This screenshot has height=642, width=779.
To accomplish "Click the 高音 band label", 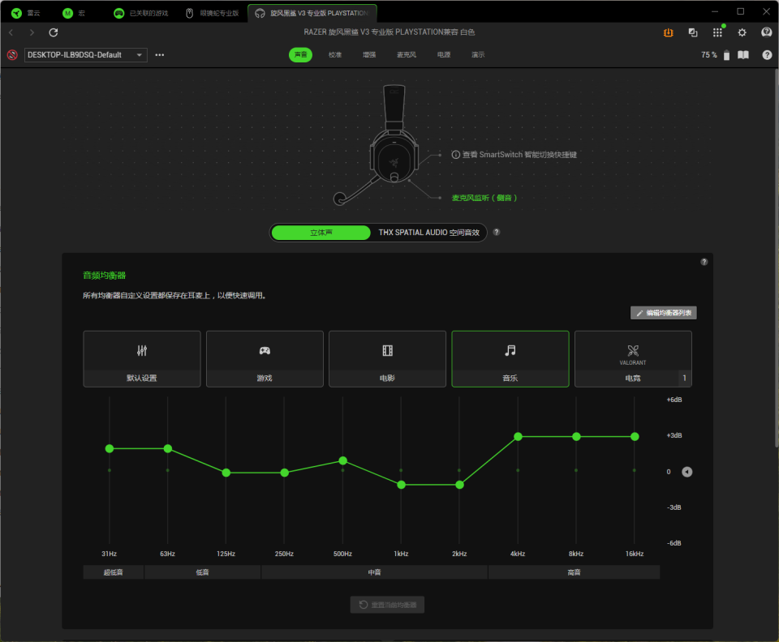I will click(574, 572).
